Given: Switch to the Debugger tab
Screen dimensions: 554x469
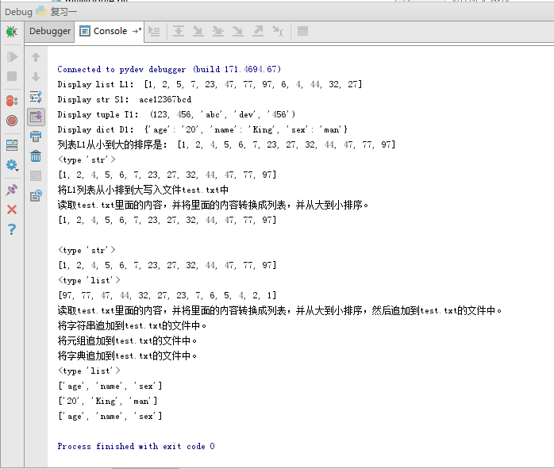Looking at the screenshot, I should click(50, 31).
